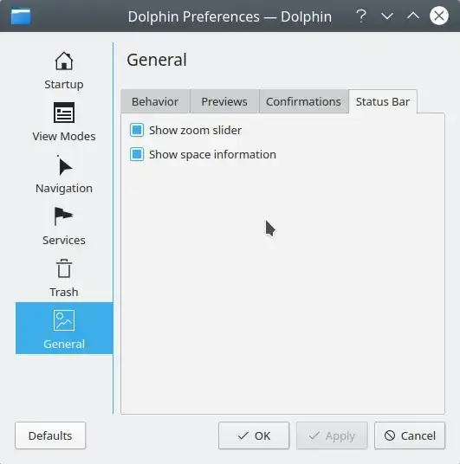Maximize the Dolphin Preferences window
This screenshot has height=464, width=460.
413,16
